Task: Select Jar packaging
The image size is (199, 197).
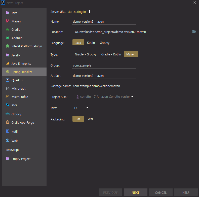Action: (78, 119)
